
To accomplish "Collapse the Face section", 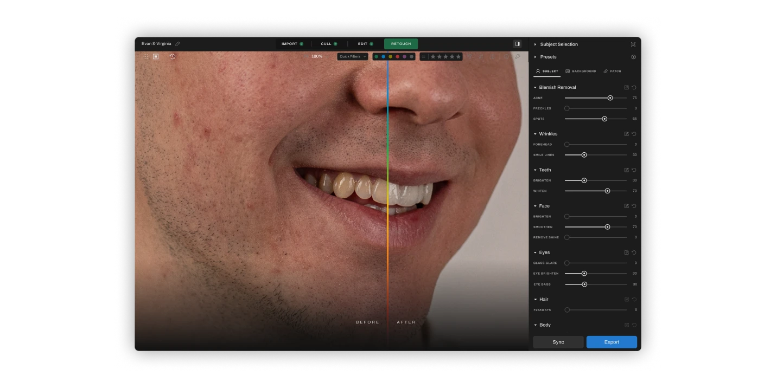I will point(535,206).
